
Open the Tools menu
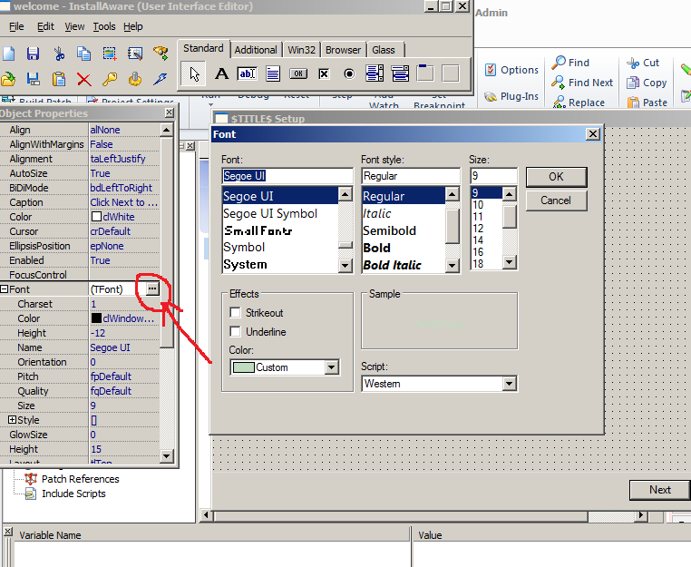pos(104,26)
